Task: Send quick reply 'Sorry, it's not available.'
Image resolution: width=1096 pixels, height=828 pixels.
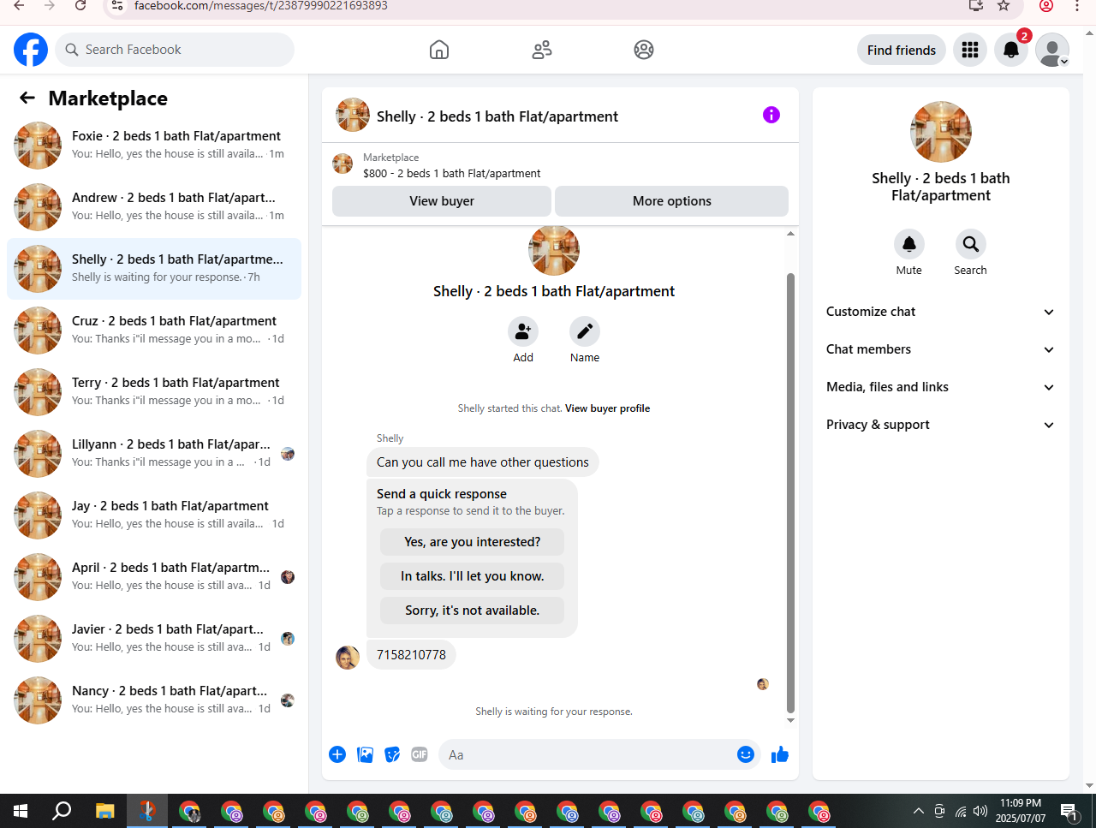Action: (x=472, y=611)
